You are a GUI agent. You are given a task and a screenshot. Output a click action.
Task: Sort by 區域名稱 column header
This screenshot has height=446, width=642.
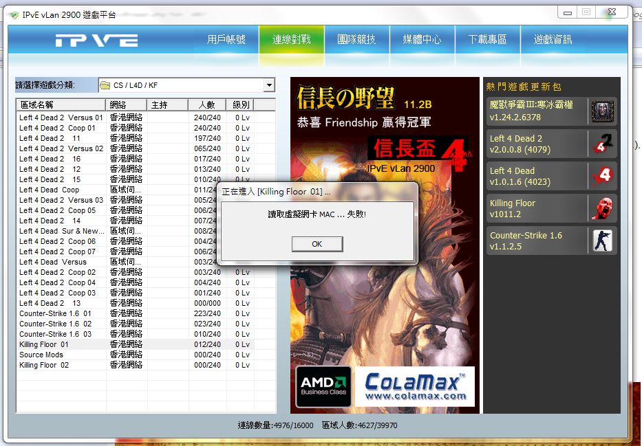(61, 105)
